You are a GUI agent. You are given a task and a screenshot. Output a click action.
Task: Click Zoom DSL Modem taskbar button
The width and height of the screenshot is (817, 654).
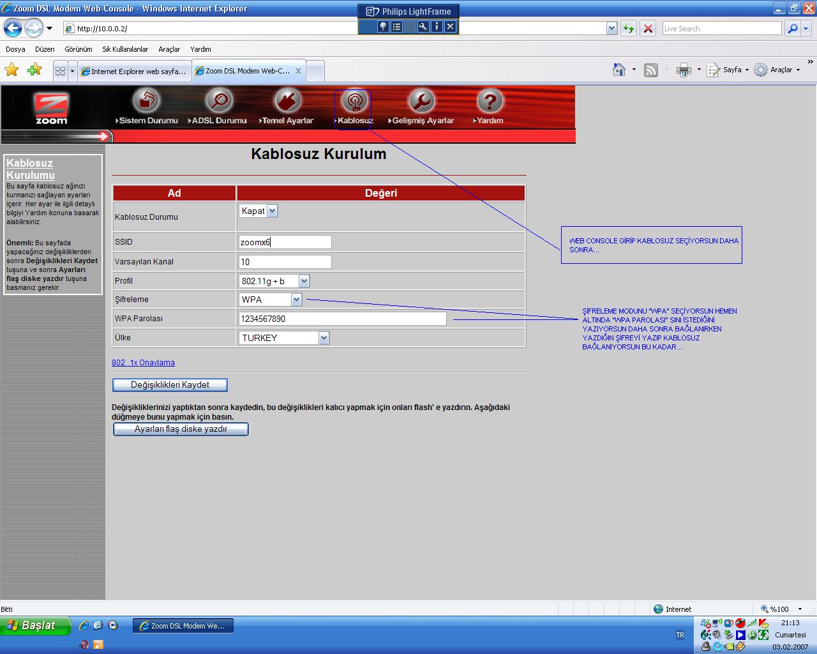click(x=183, y=626)
